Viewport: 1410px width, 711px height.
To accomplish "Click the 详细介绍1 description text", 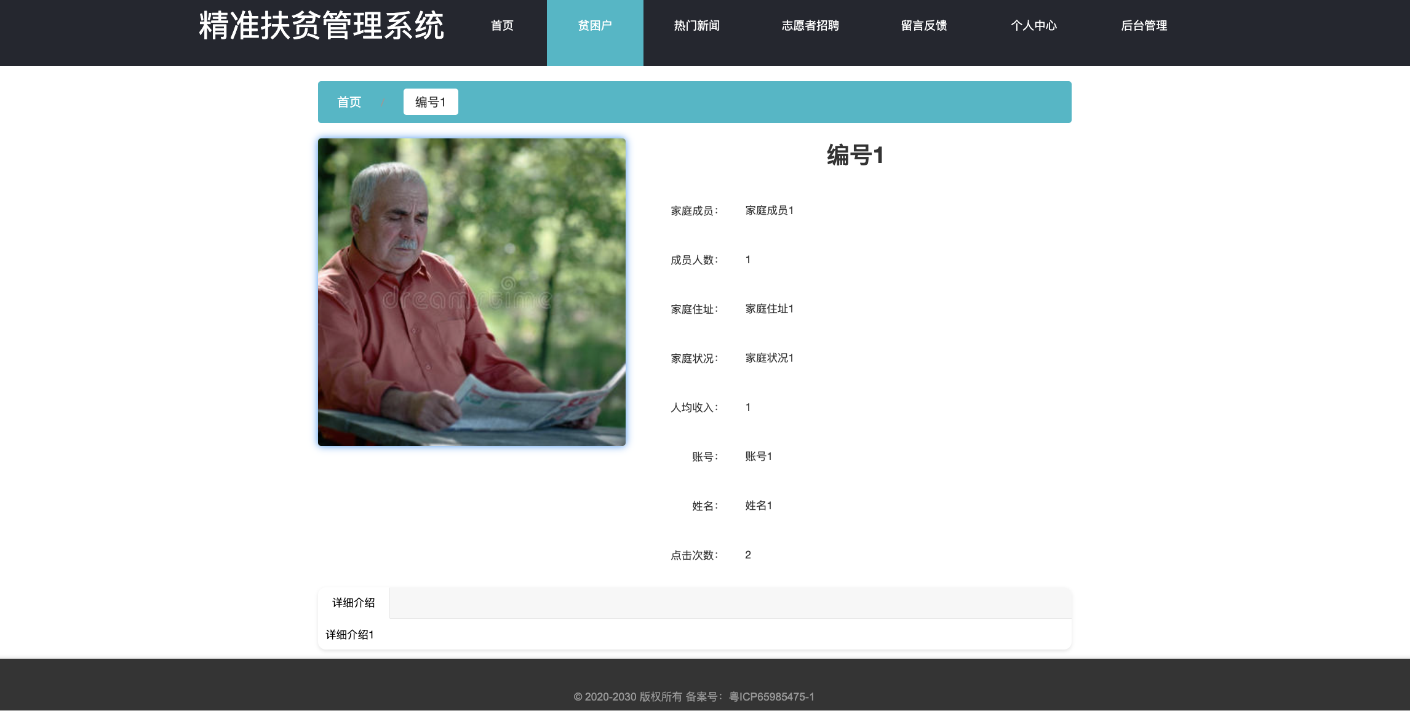I will click(349, 635).
